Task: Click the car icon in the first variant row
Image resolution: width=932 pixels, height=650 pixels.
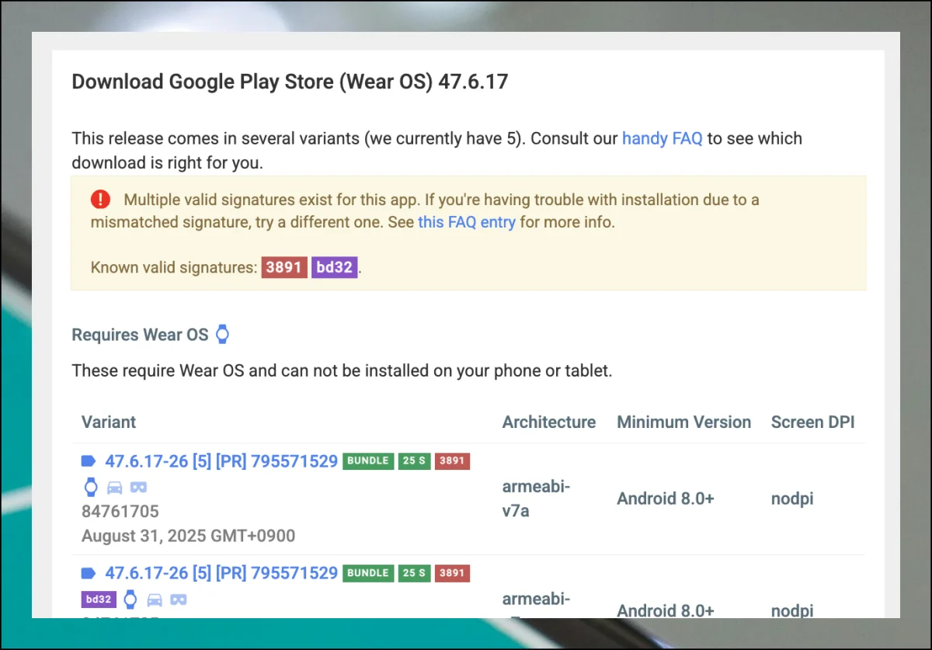Action: point(115,488)
